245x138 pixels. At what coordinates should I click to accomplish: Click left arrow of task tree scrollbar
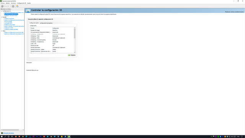click(x=1, y=130)
